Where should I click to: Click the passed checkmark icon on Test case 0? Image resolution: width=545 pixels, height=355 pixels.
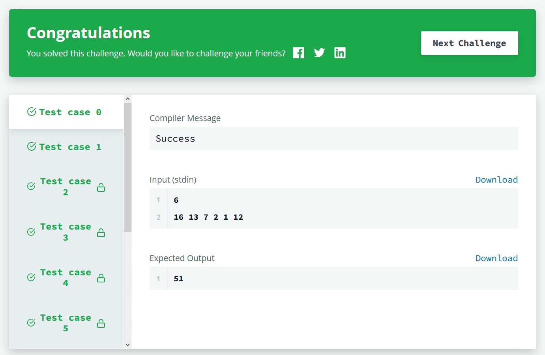tap(32, 112)
